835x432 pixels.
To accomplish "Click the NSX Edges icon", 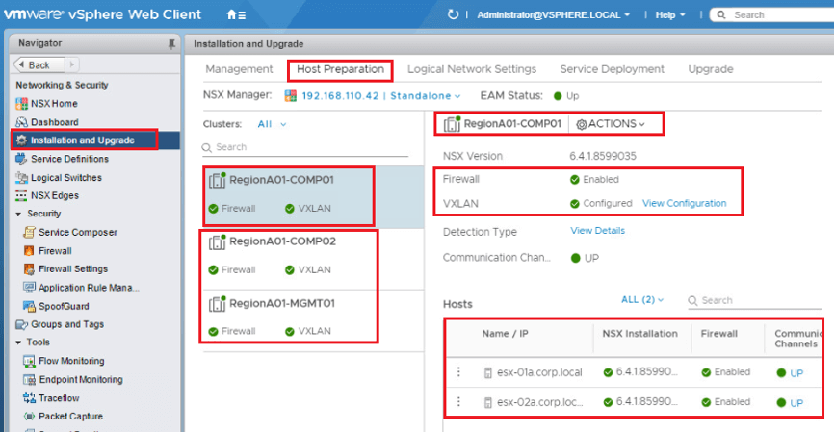I will coord(22,195).
